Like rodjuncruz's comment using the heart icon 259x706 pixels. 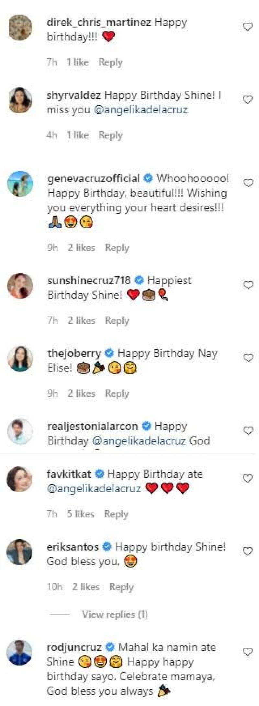(247, 652)
